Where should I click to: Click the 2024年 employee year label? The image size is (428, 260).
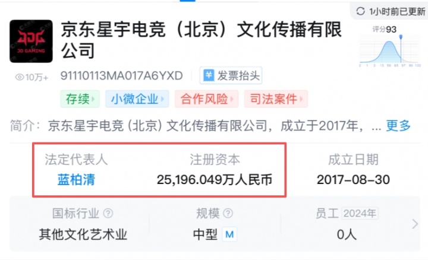click(360, 213)
